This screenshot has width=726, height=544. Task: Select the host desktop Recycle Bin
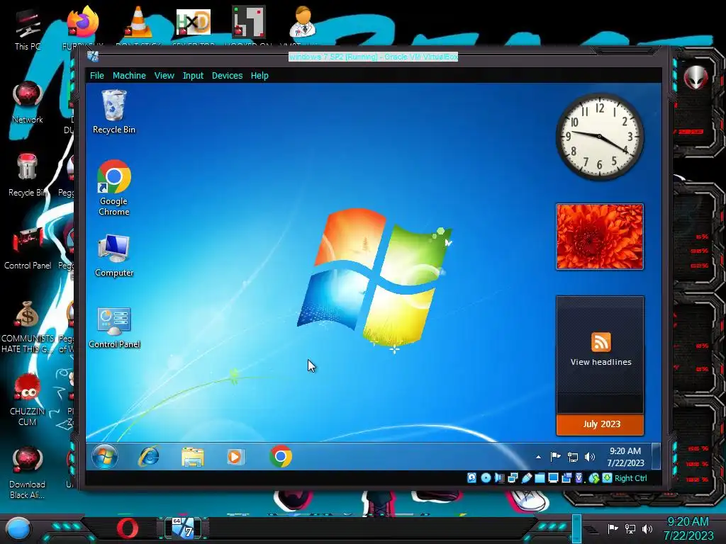tap(27, 175)
